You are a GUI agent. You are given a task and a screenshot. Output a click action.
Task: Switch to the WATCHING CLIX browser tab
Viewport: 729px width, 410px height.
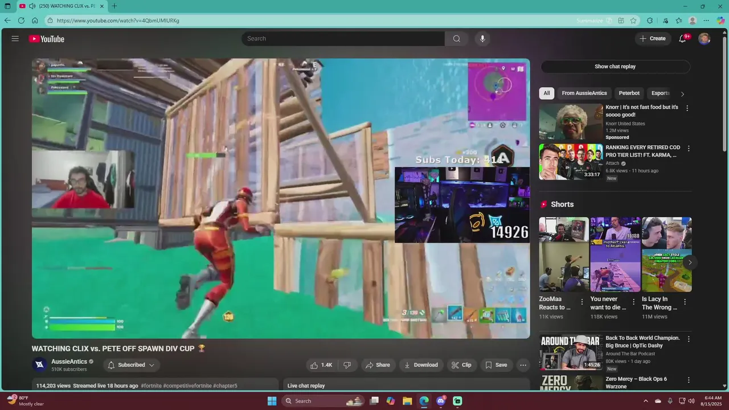point(62,6)
